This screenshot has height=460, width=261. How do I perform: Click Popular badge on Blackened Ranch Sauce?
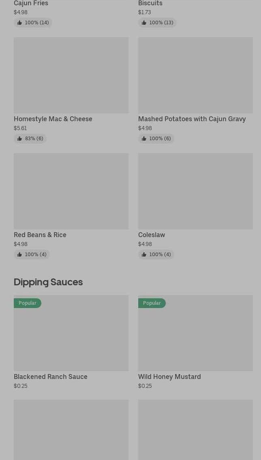[28, 303]
